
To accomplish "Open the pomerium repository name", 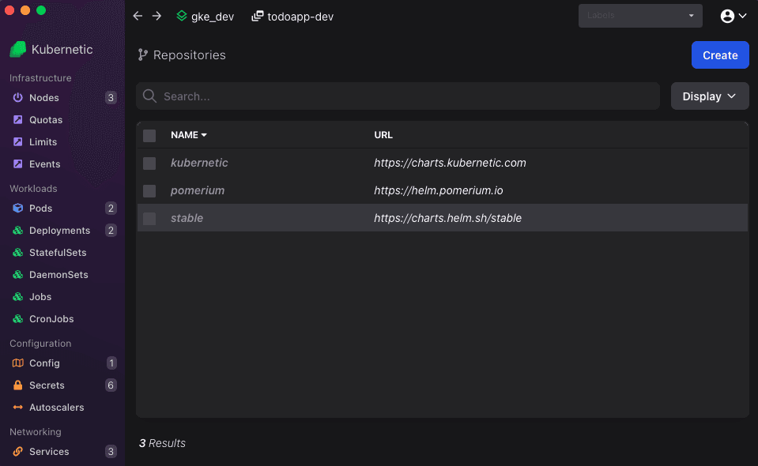I will tap(198, 190).
